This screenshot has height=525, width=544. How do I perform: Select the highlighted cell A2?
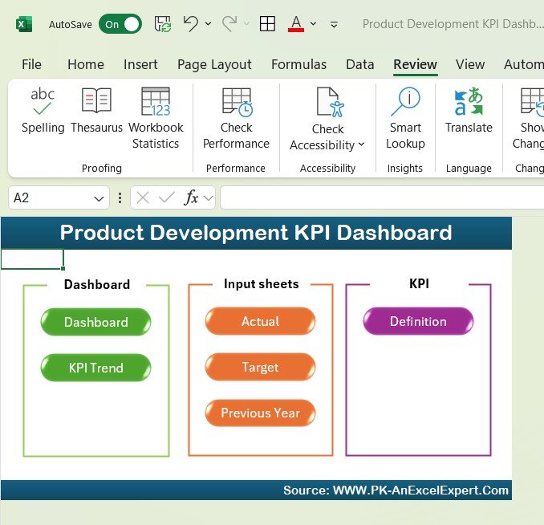click(x=32, y=259)
